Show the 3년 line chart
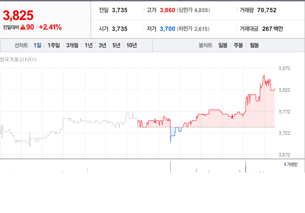 [x=102, y=45]
